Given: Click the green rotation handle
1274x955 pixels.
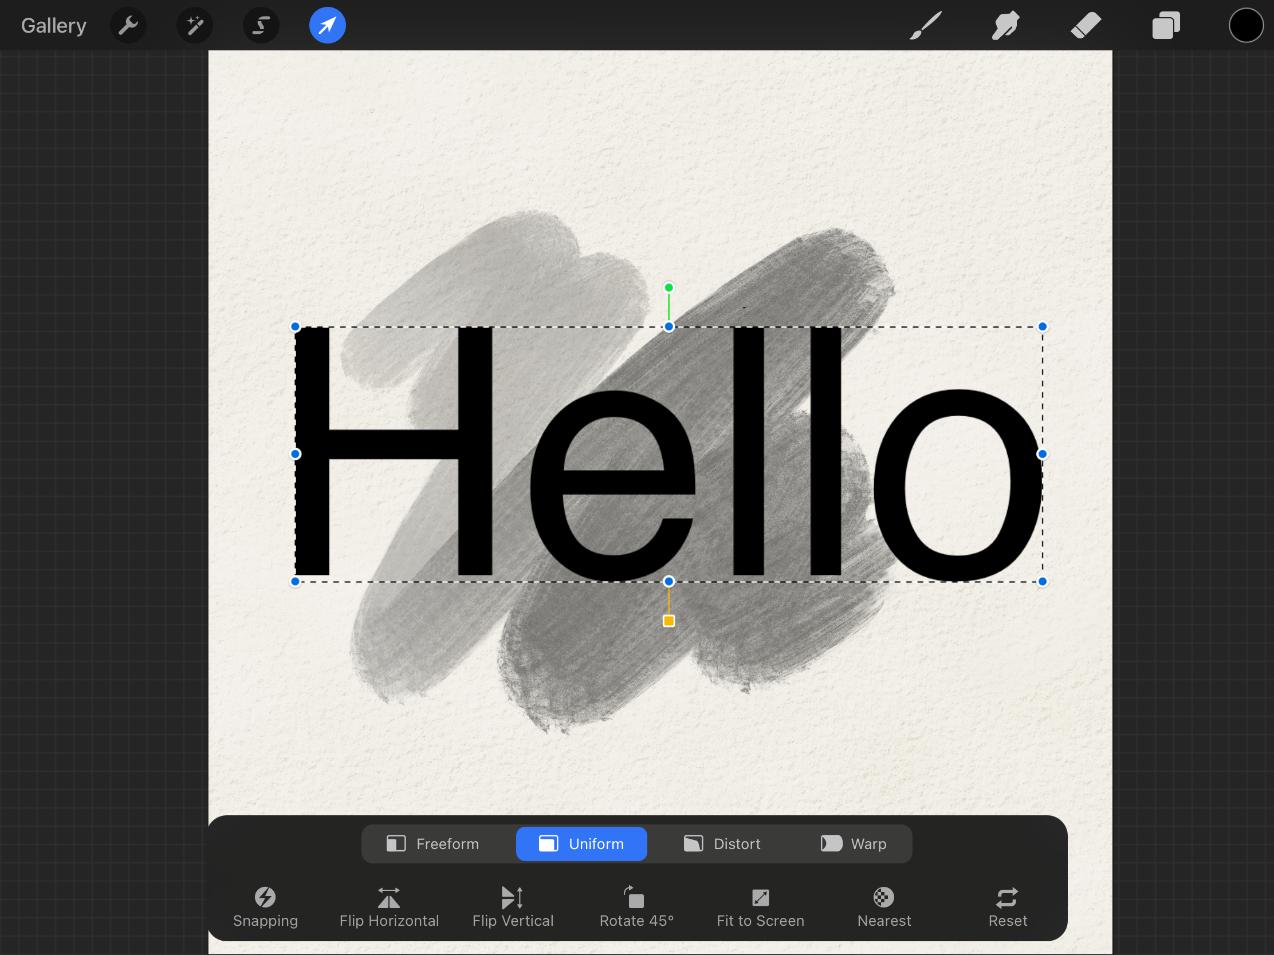Looking at the screenshot, I should coord(669,287).
